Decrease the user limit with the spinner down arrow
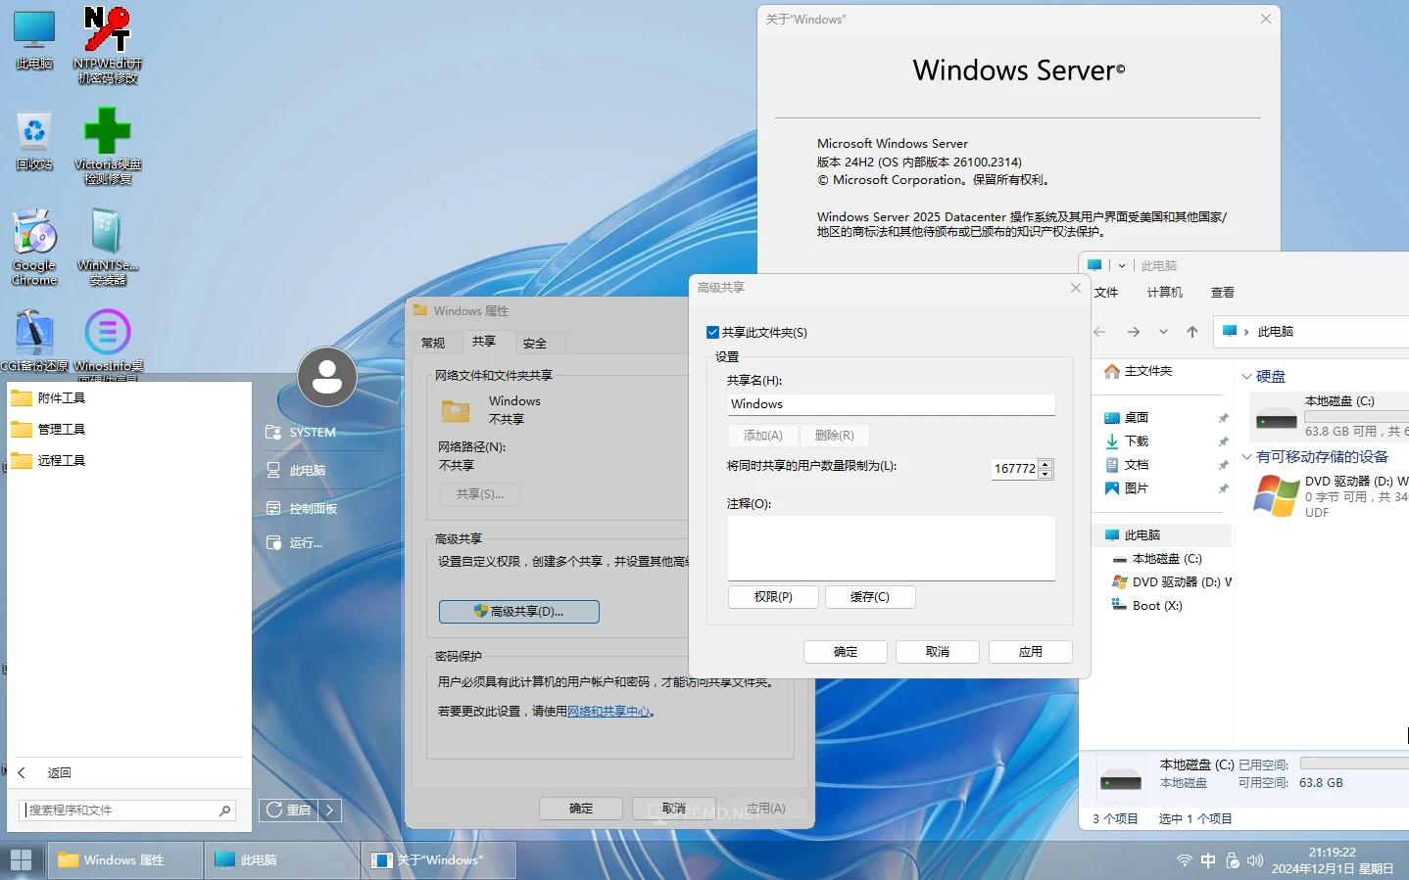The width and height of the screenshot is (1409, 880). (x=1045, y=475)
